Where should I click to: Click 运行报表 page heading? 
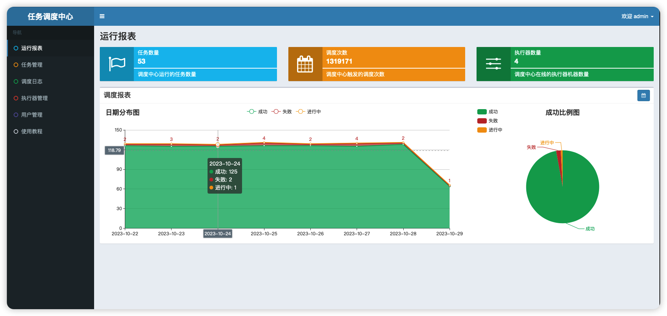click(118, 36)
